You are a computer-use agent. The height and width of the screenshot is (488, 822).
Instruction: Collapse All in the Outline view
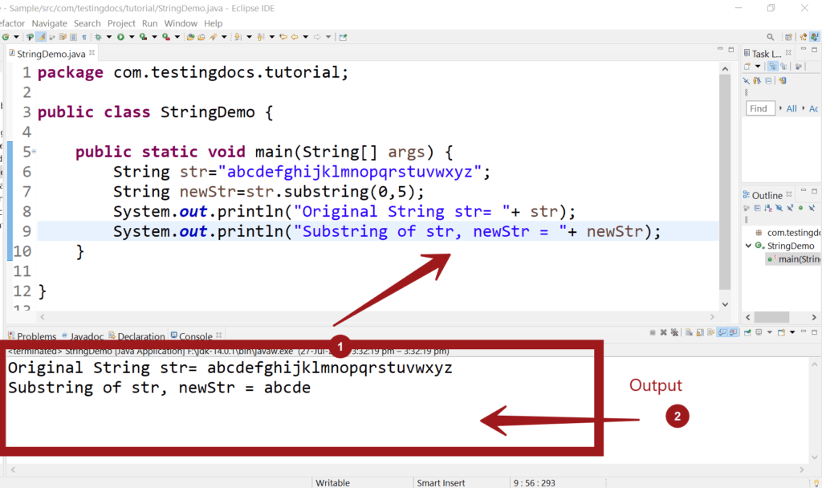(x=757, y=209)
